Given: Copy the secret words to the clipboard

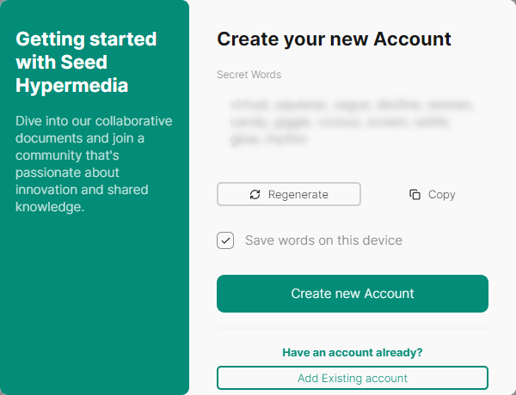Looking at the screenshot, I should [x=433, y=195].
